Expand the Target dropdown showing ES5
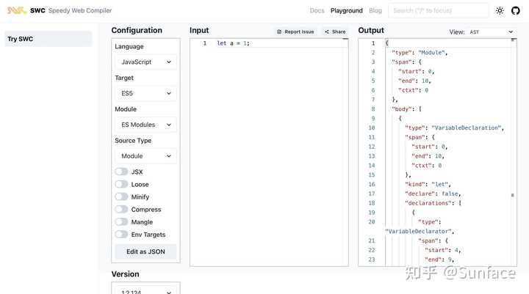 (x=145, y=93)
